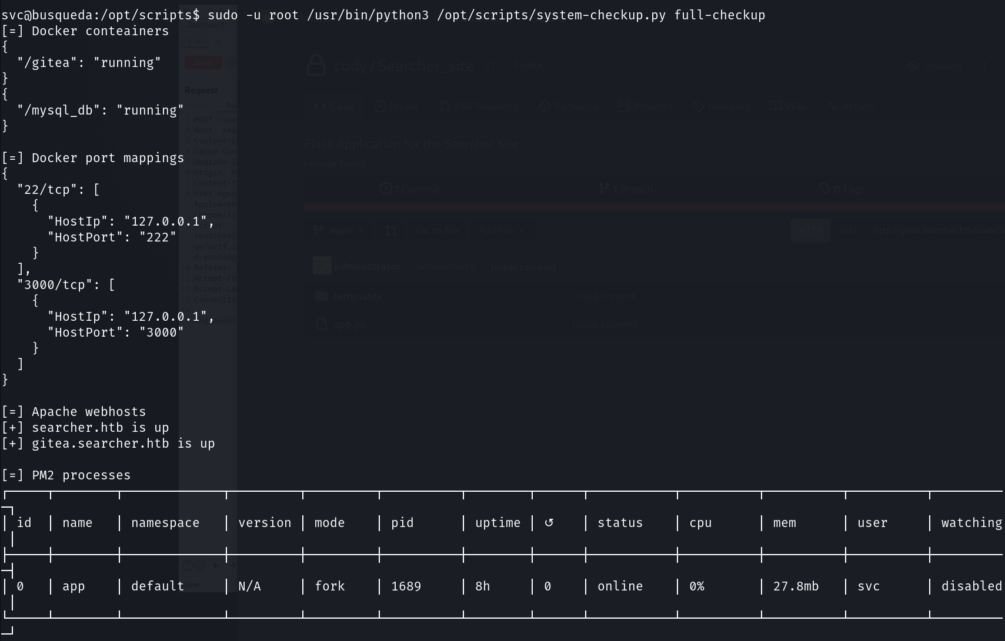The width and height of the screenshot is (1005, 641).
Task: Click the Send button in Burp Repeater
Action: click(203, 62)
